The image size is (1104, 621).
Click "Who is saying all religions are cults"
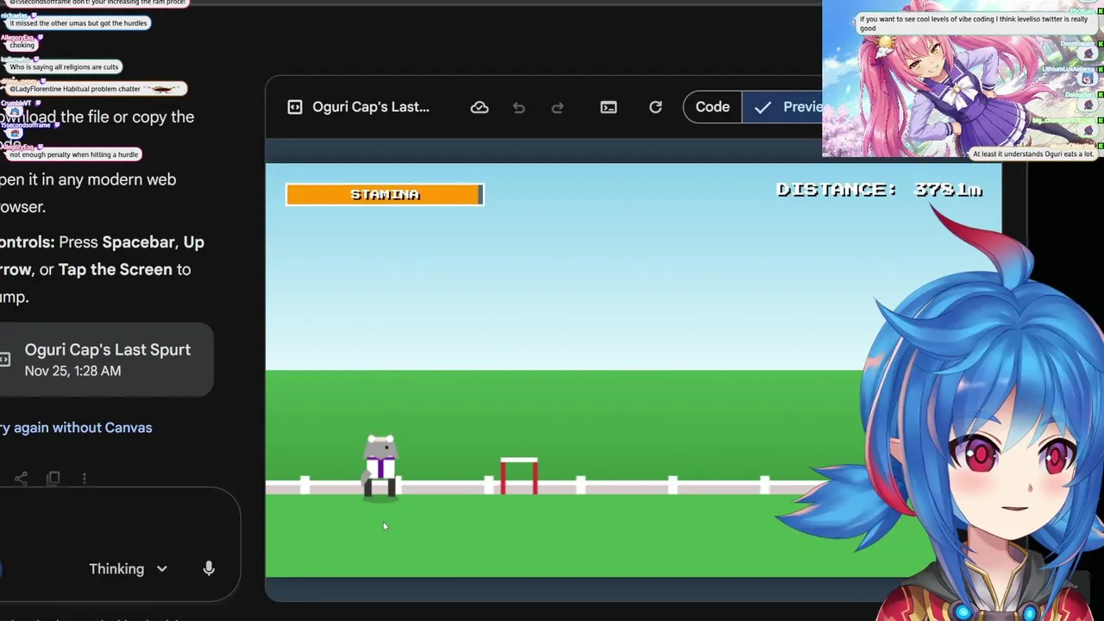(x=64, y=66)
